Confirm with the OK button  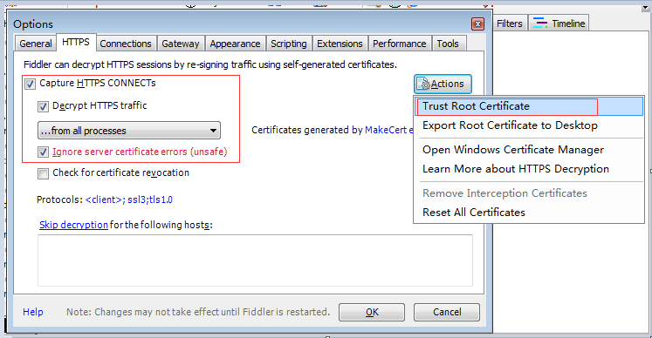tap(372, 312)
